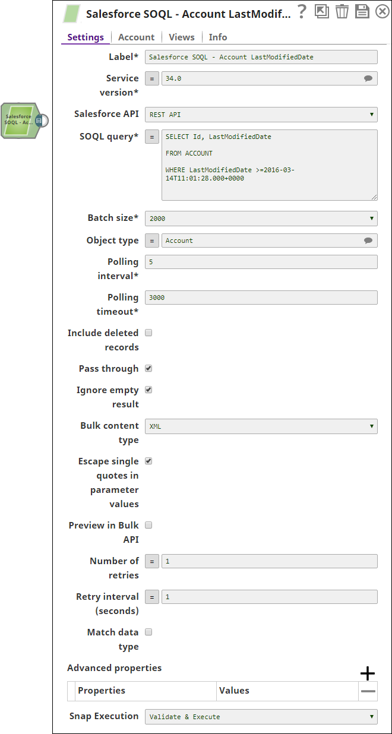
Task: Remove advanced property row with minus icon
Action: [368, 691]
